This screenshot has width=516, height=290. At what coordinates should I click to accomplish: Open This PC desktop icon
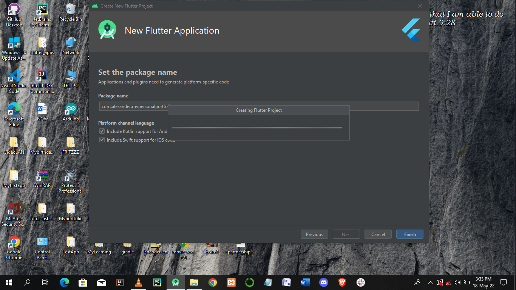click(71, 79)
